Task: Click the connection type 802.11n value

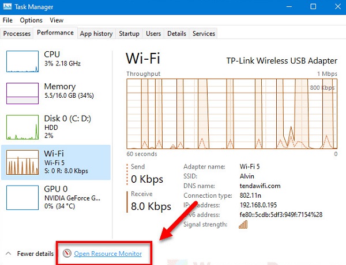Action: (x=250, y=195)
